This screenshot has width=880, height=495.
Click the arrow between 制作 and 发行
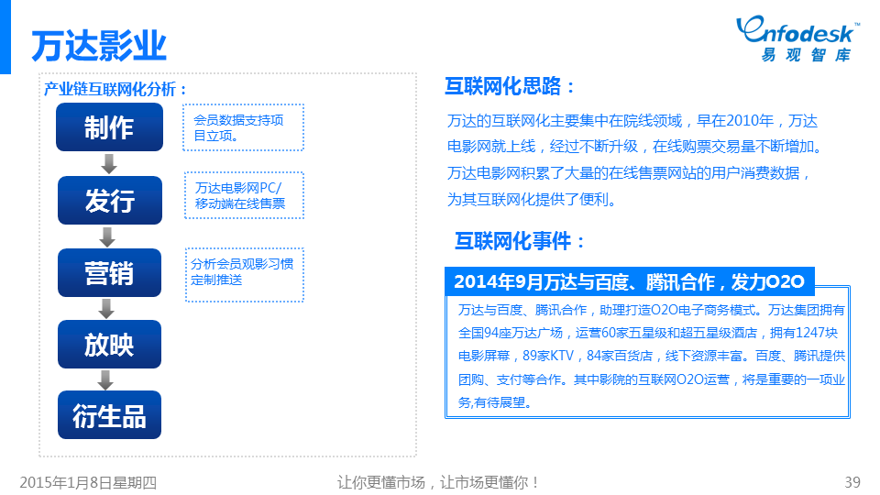(109, 163)
